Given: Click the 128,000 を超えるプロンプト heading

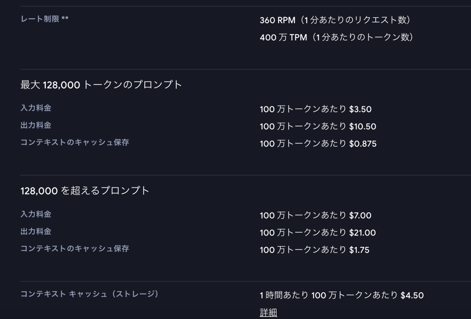Looking at the screenshot, I should point(85,191).
